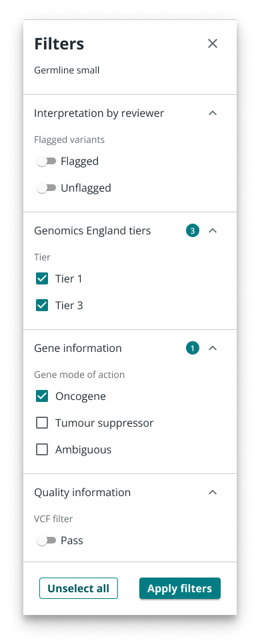260x643 pixels.
Task: Click Apply filters button
Action: (x=180, y=588)
